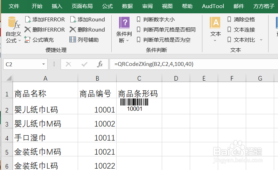
Task: Select cell with 婴儿纸巾L码
Action: click(x=46, y=106)
